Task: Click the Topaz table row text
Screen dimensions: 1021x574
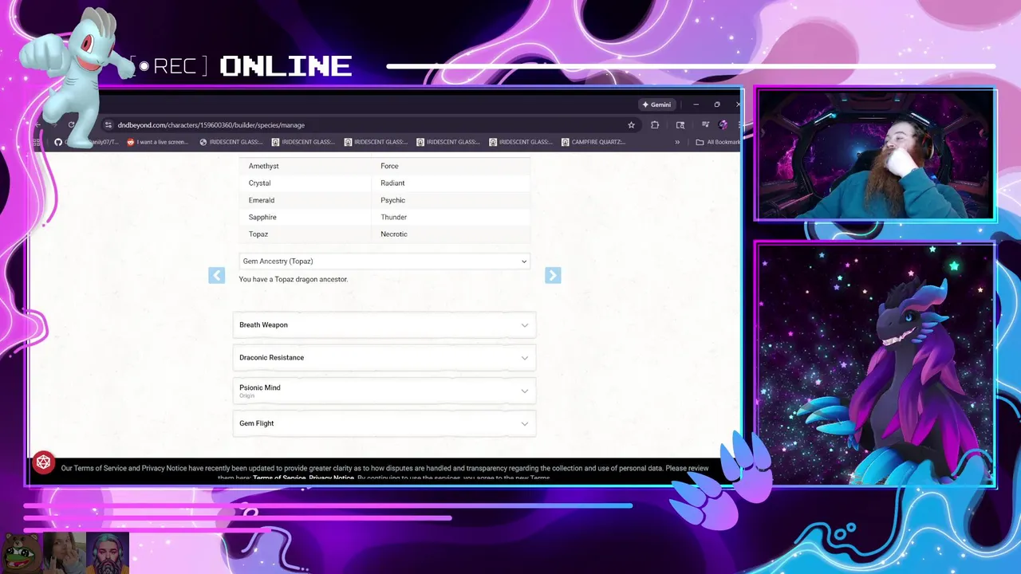Action: pos(258,234)
